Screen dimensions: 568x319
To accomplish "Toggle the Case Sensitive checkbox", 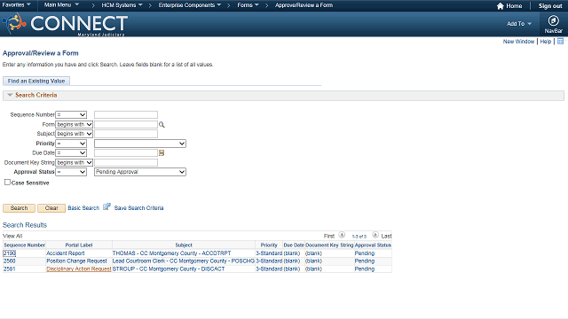I will pos(7,183).
